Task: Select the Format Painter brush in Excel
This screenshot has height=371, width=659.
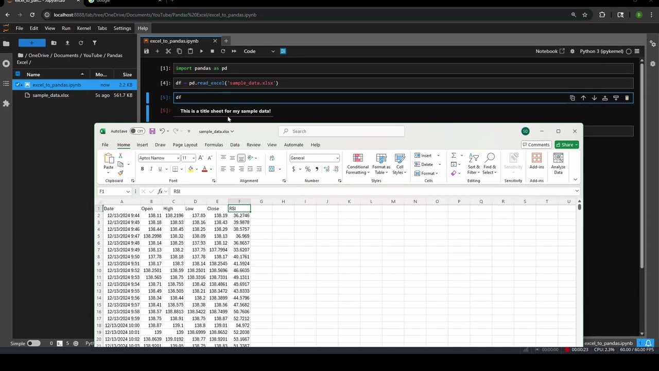Action: pyautogui.click(x=120, y=173)
